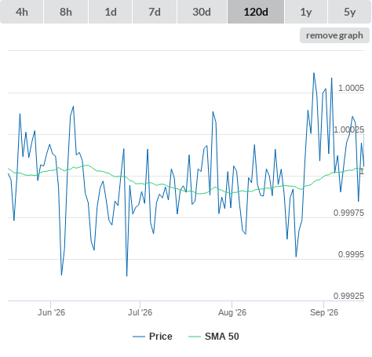Screen dimensions: 372x357
Task: Switch chart to 1y range
Action: point(306,12)
